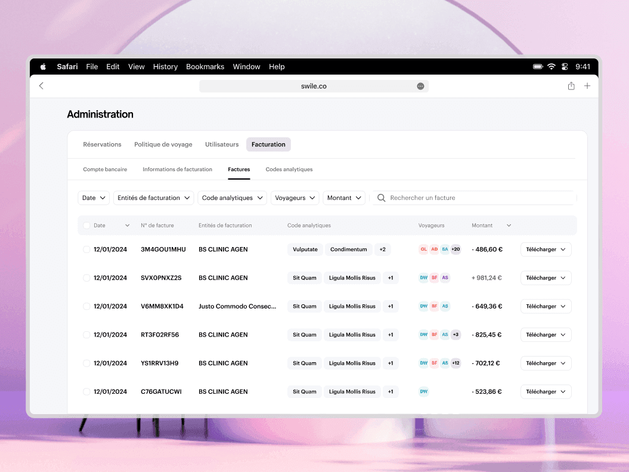This screenshot has height=472, width=629.
Task: Select the checkbox for invoice 3M4GOU1MHU
Action: (x=87, y=249)
